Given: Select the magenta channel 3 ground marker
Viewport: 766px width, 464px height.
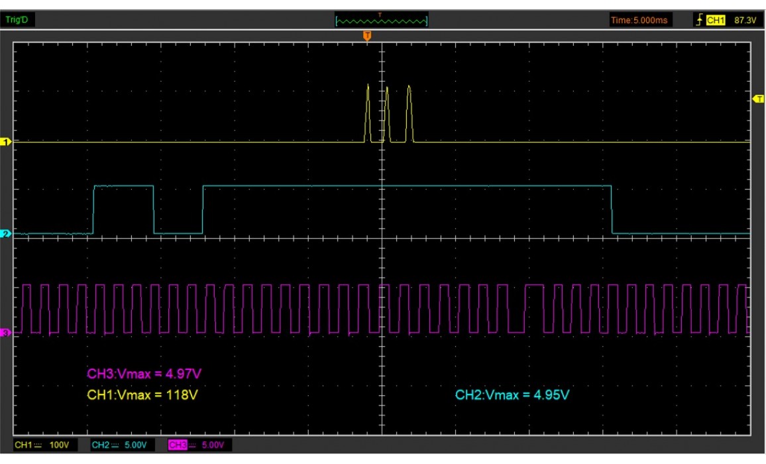Looking at the screenshot, I should [7, 333].
